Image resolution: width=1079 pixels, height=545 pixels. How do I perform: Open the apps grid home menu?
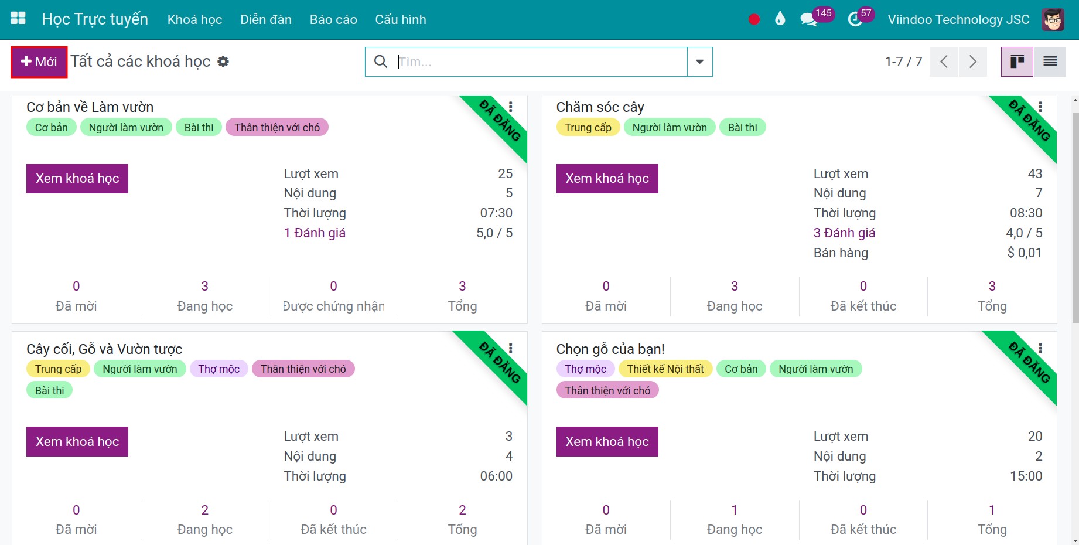point(18,19)
